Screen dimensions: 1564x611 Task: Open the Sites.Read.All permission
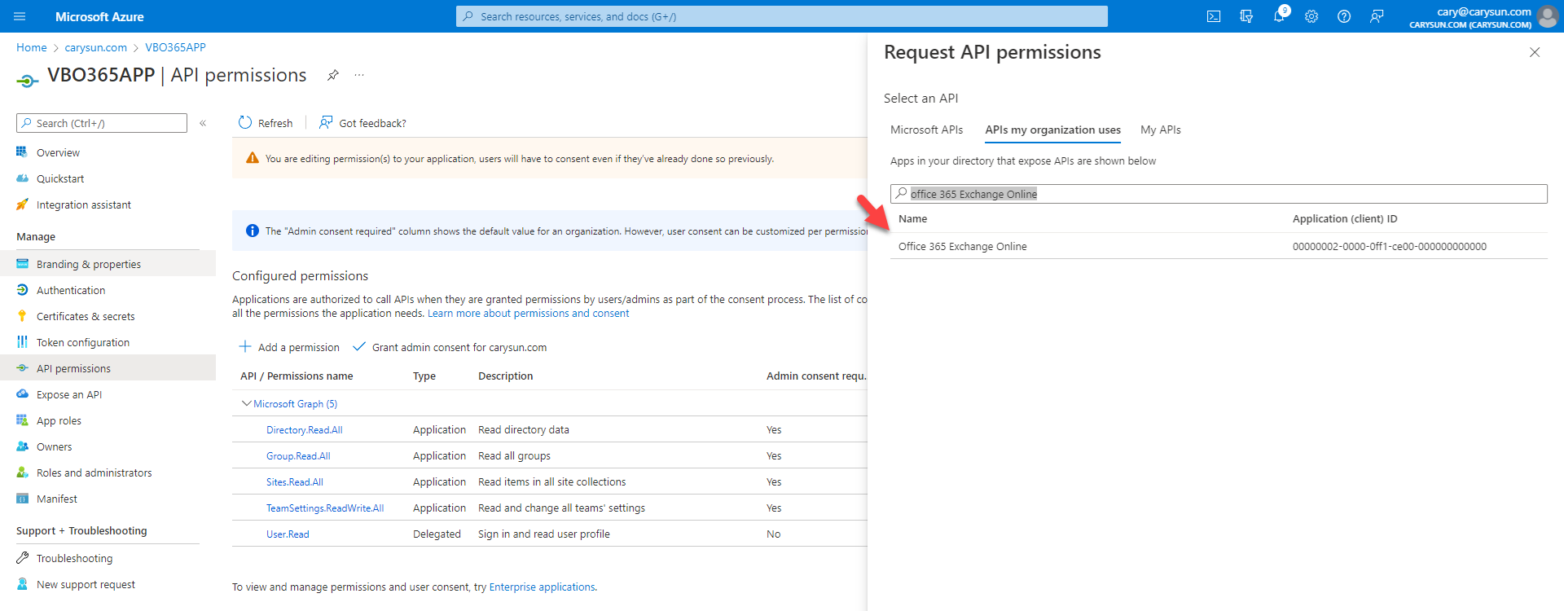(x=295, y=481)
